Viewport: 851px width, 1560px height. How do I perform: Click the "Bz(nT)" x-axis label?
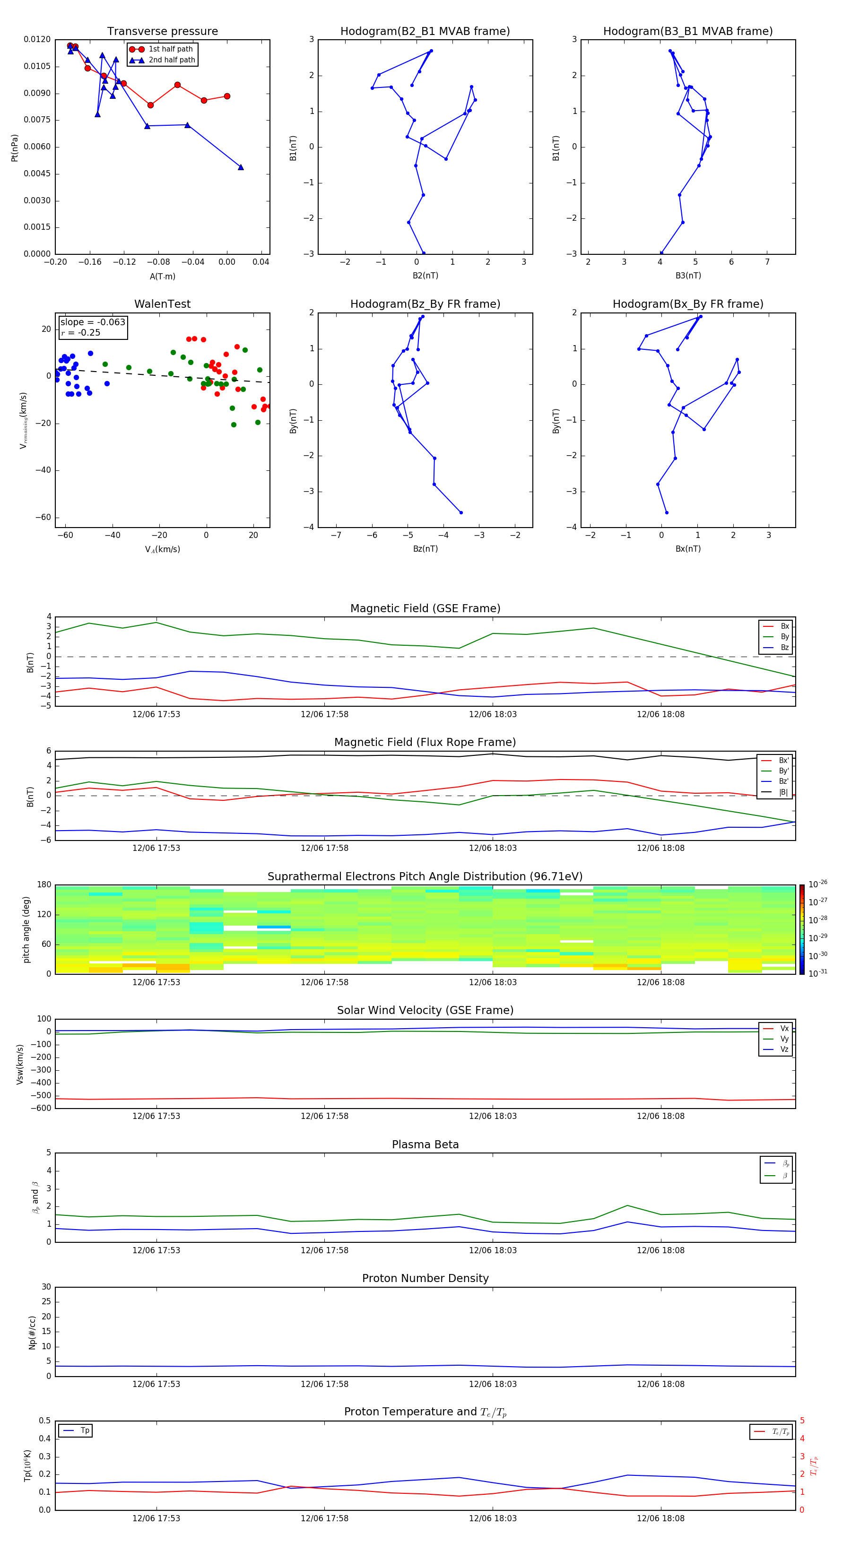tap(425, 549)
